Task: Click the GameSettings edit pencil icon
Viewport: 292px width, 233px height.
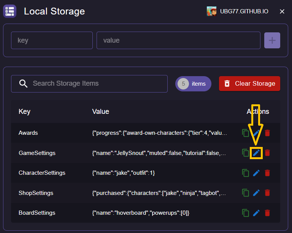Action: (x=257, y=153)
